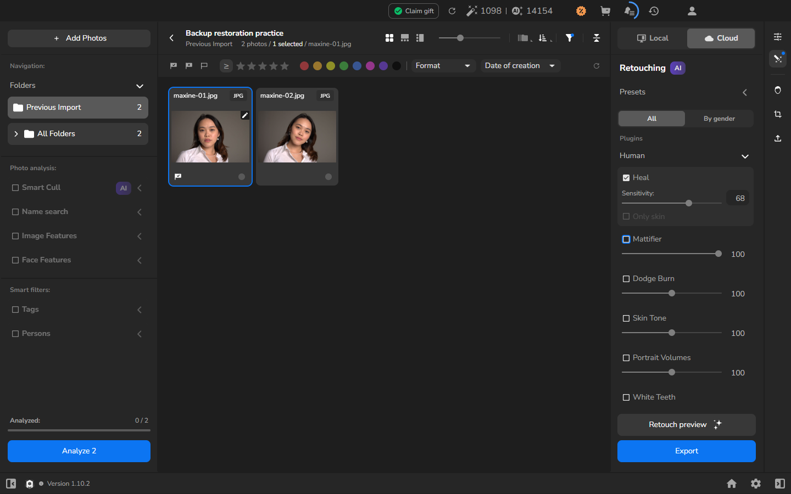Filter by unflagged flag icon
Viewport: 791px width, 494px height.
[x=204, y=66]
